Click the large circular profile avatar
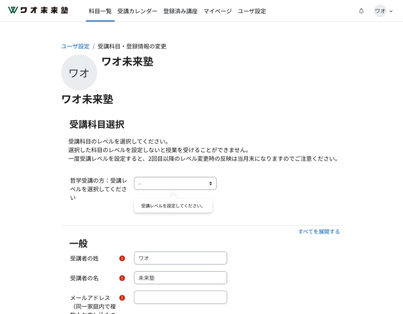The image size is (403, 314). click(79, 72)
